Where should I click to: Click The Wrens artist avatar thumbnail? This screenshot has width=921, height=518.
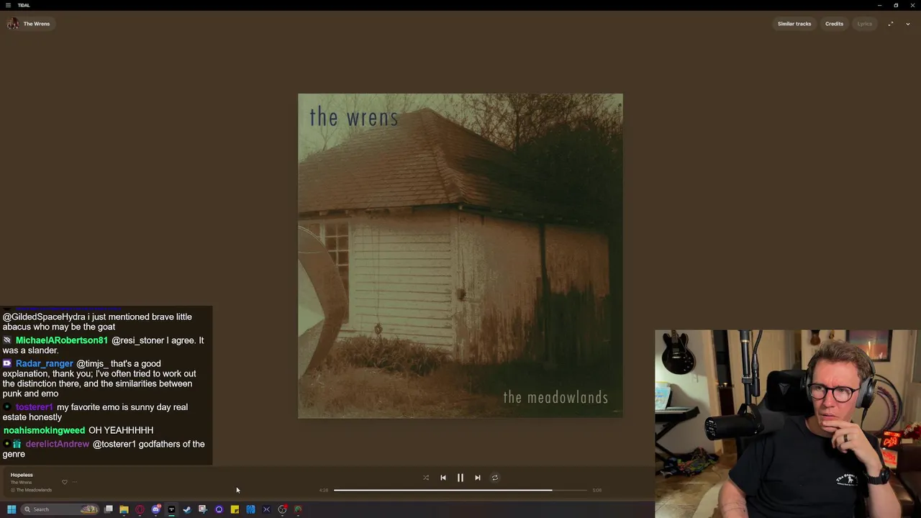(13, 24)
